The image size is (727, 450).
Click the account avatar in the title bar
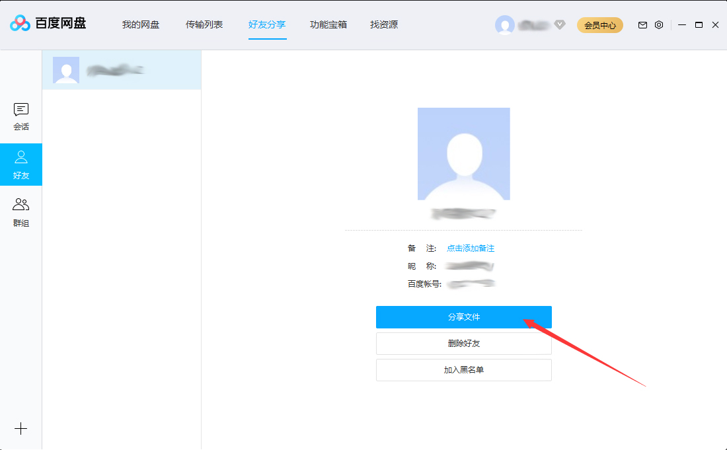point(505,24)
